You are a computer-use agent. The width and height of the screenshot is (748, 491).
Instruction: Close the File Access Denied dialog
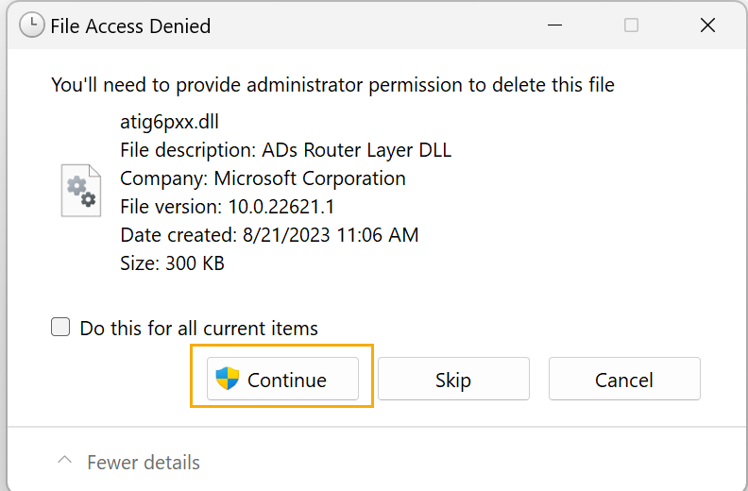(x=707, y=25)
